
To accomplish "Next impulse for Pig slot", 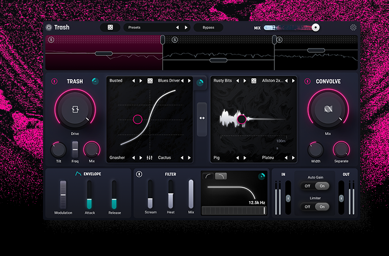I will tap(245, 158).
